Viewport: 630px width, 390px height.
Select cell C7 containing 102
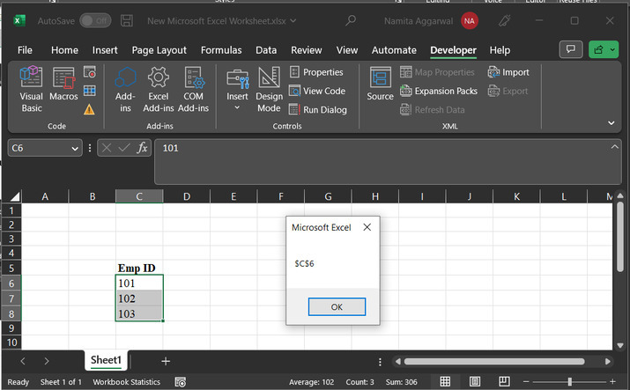coord(138,298)
